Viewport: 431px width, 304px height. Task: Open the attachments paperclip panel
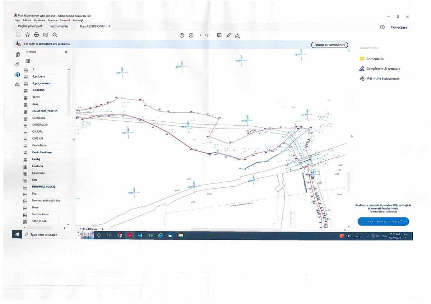coord(18,64)
